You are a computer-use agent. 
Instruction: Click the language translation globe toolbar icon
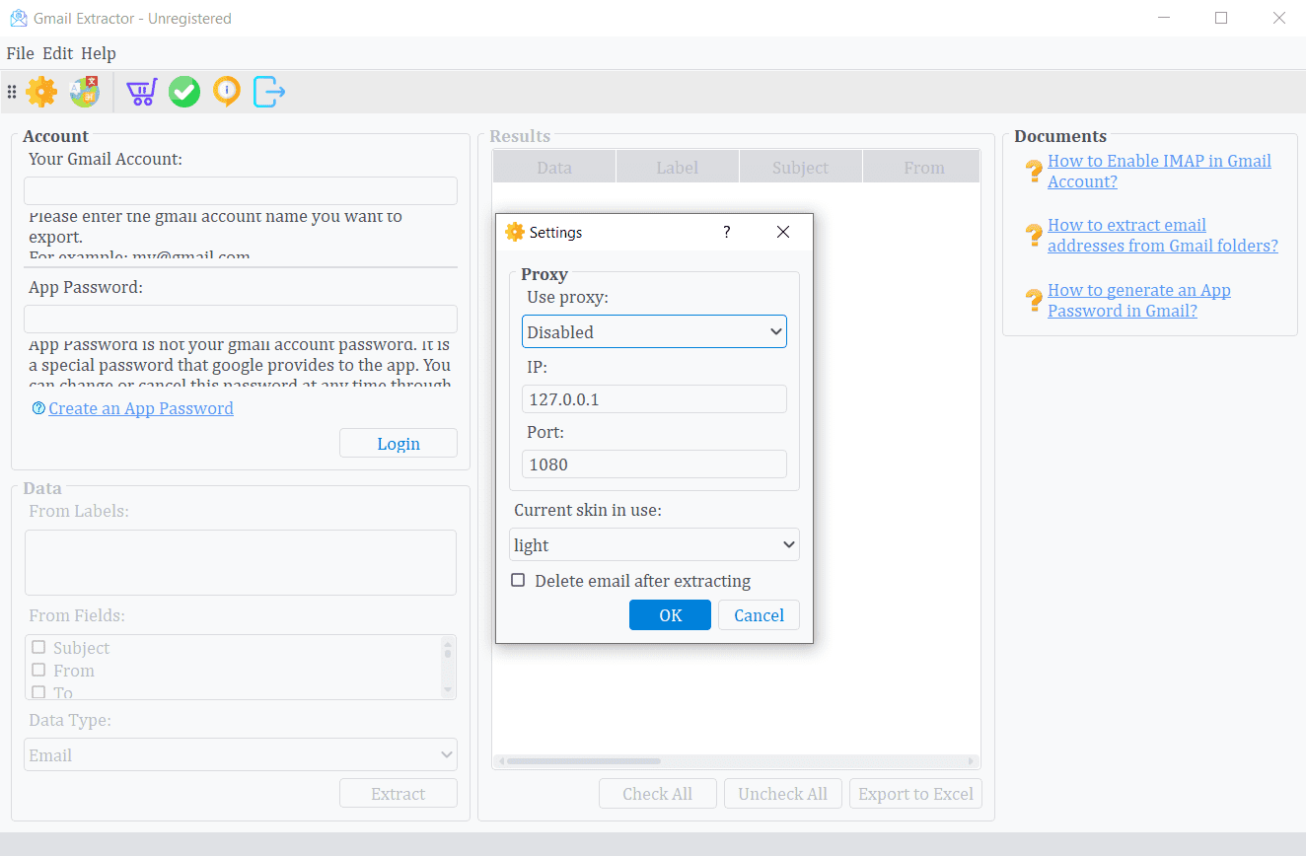[x=85, y=92]
